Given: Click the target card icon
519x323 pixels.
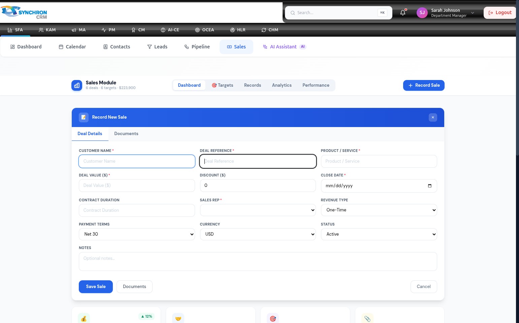Looking at the screenshot, I should 273,318.
